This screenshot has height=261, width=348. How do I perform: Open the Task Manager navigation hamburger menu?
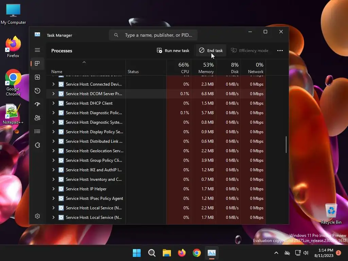[37, 50]
